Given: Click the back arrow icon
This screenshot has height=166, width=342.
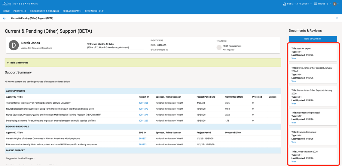Looking at the screenshot, I should 4,18.
